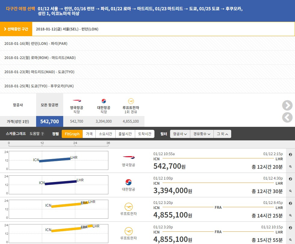Viewport: 295px width, 244px height.
Task: Click yellow ICN-FRA-LHR bar in 15시간 55분 graph
Action: [x=72, y=228]
